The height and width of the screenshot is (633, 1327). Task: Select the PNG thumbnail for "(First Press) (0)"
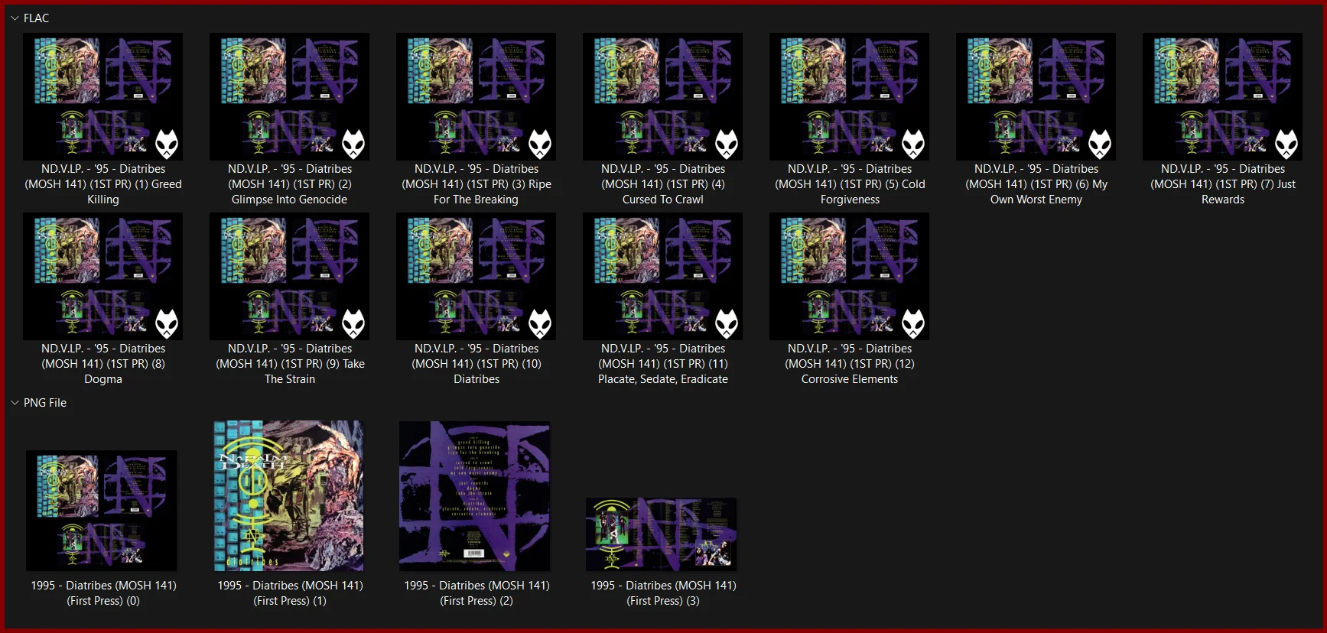click(x=102, y=511)
